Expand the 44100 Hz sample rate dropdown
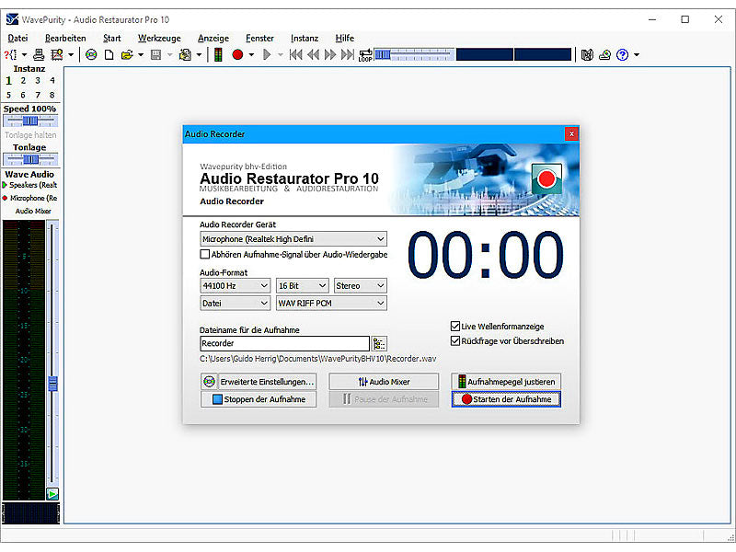The width and height of the screenshot is (736, 552). pyautogui.click(x=236, y=285)
